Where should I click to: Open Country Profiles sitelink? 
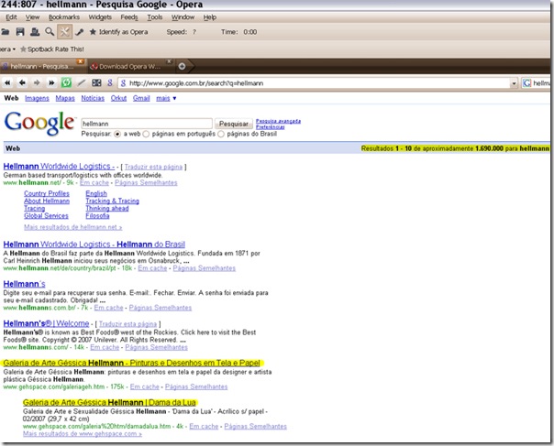click(47, 193)
